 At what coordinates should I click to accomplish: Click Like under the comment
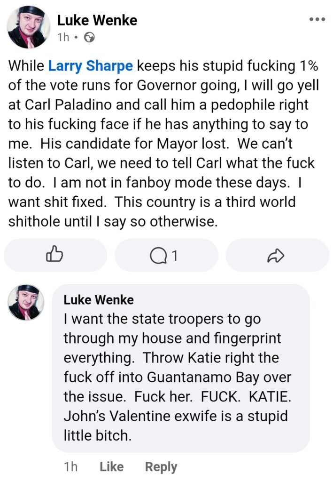click(110, 466)
